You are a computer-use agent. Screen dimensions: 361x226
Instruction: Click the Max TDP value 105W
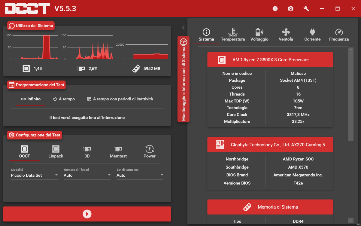click(x=298, y=101)
